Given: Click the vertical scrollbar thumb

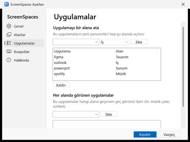Looking at the screenshot, I should 183,67.
